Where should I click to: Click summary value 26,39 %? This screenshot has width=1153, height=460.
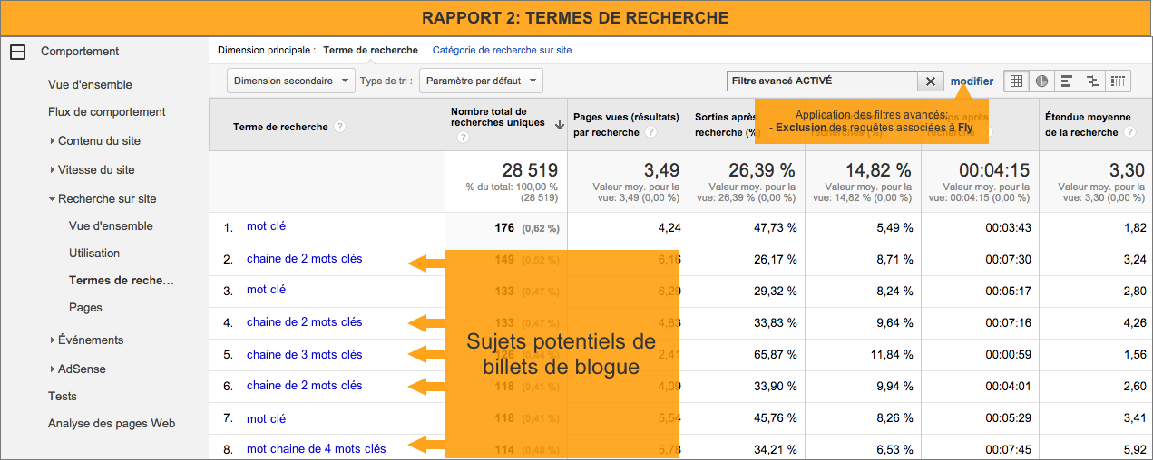(762, 170)
